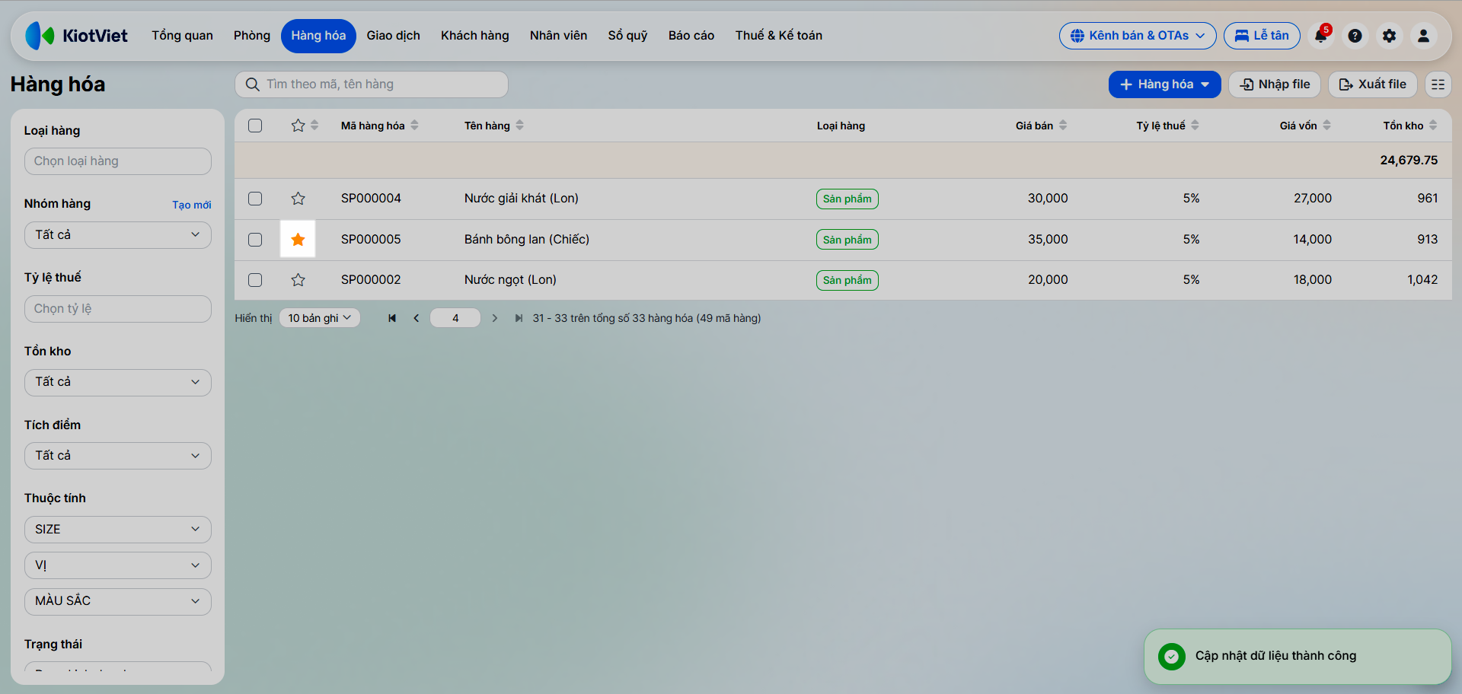The image size is (1462, 694).
Task: Click the Lễ tân button
Action: pyautogui.click(x=1262, y=36)
